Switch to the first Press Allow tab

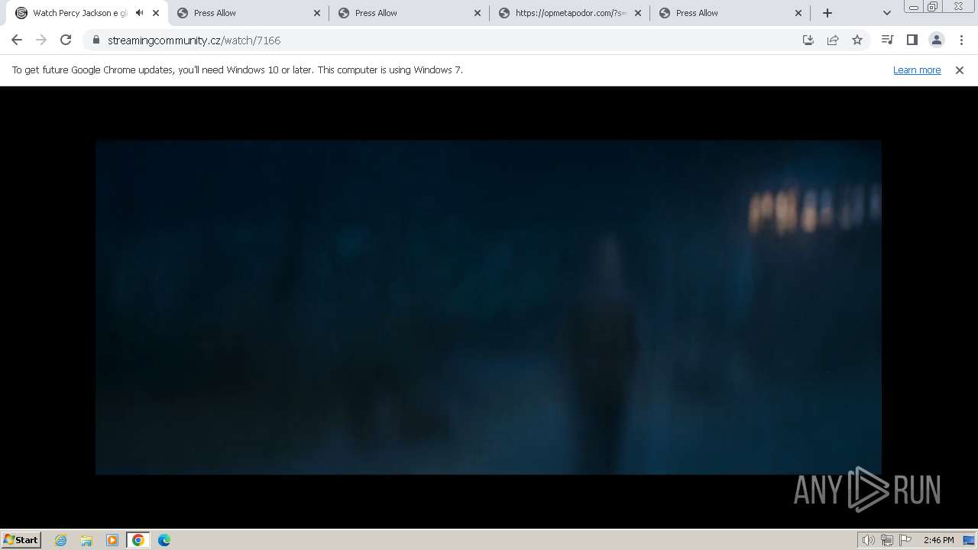248,13
